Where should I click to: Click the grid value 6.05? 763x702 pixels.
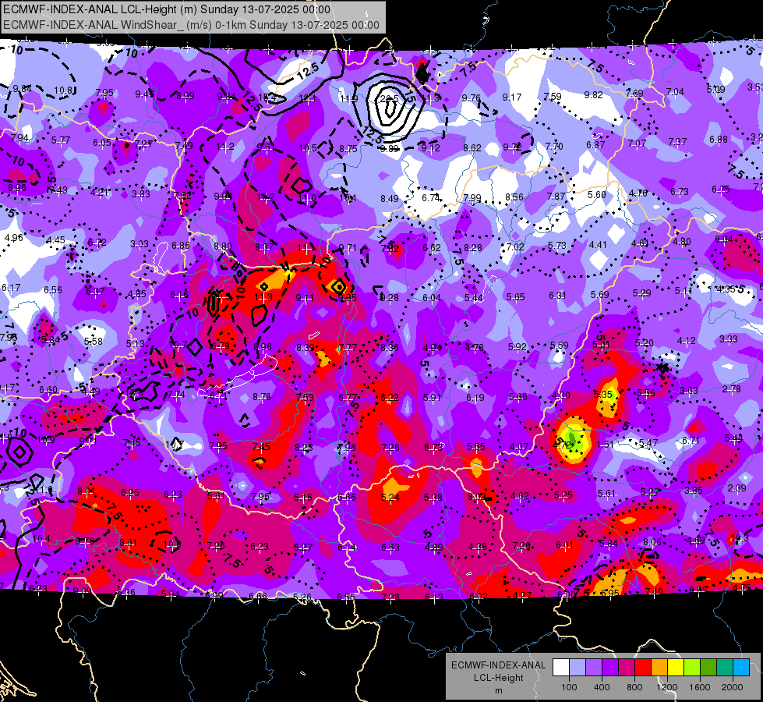(102, 142)
